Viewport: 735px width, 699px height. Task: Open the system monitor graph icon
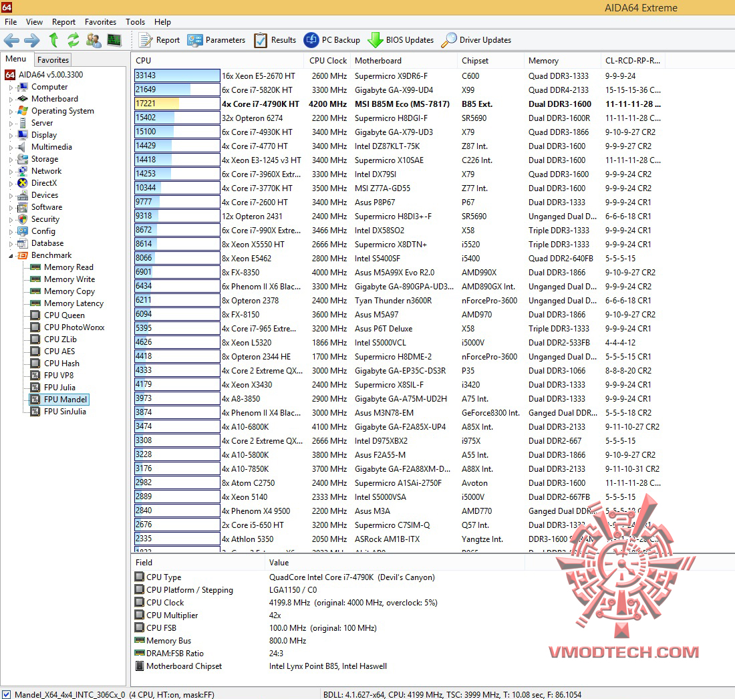[x=114, y=40]
